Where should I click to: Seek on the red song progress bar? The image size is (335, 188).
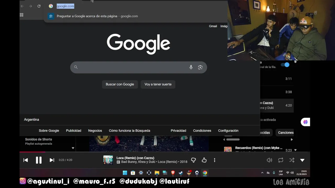click(32, 152)
